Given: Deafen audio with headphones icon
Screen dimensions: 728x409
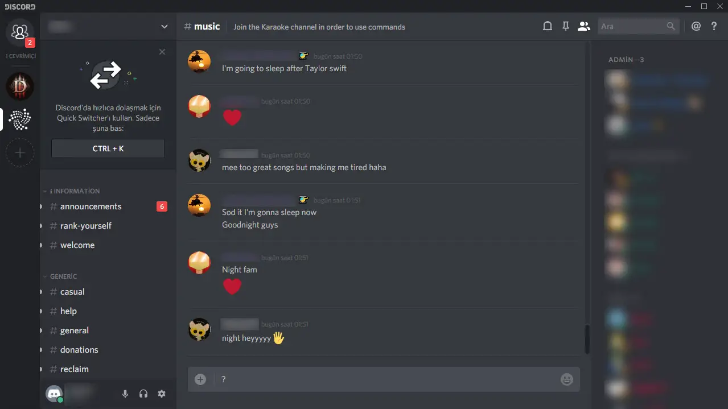Looking at the screenshot, I should tap(143, 394).
